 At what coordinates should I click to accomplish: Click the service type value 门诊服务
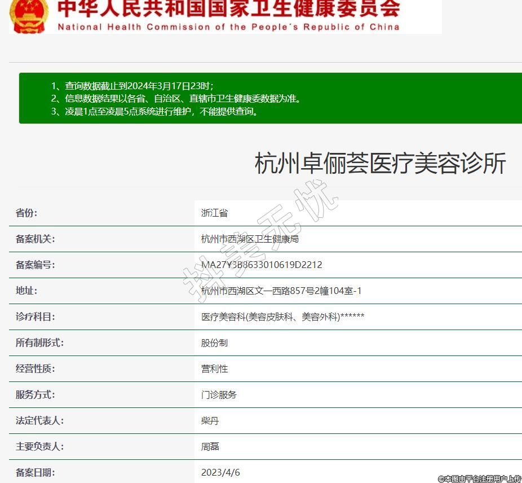[x=219, y=394]
